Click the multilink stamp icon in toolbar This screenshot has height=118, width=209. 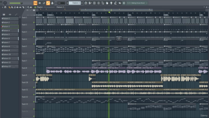(x=52, y=3)
